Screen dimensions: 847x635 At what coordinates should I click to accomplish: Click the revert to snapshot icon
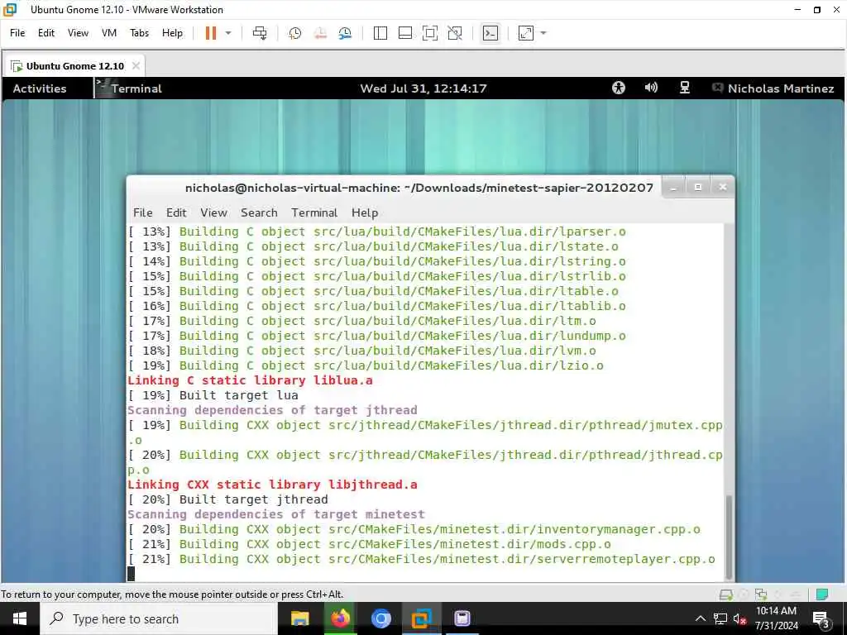(320, 33)
